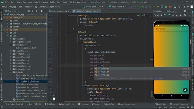Screen dimensions: 194x109
Task: Tap search icon in emulator Home Screen
Action: coord(181,29)
